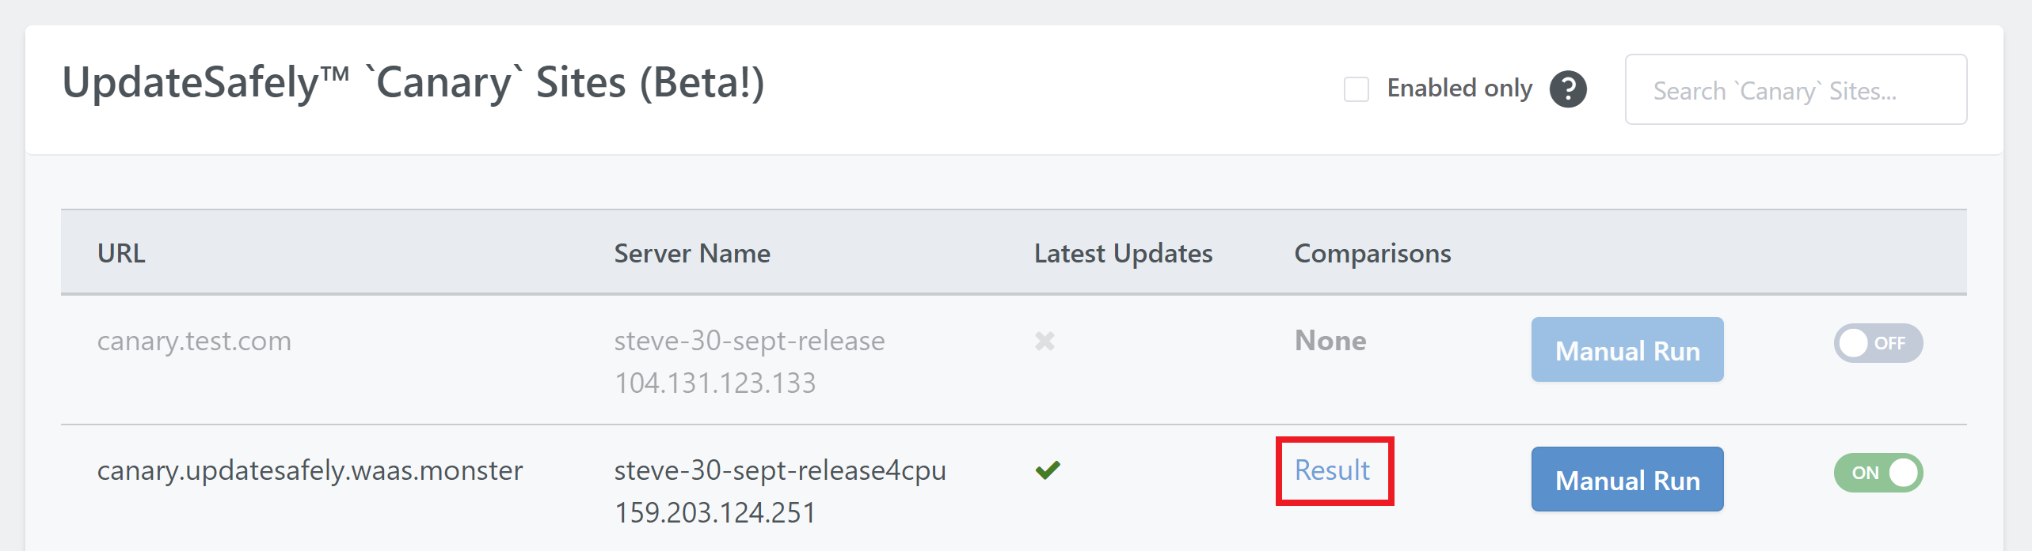This screenshot has width=2032, height=551.
Task: Click the None comparisons text
Action: (1330, 341)
